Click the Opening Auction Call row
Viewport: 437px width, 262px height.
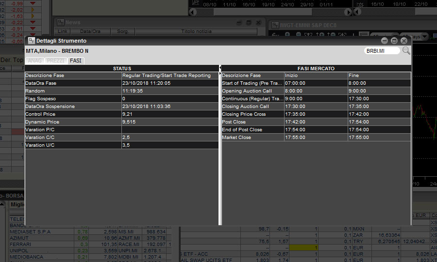point(316,91)
